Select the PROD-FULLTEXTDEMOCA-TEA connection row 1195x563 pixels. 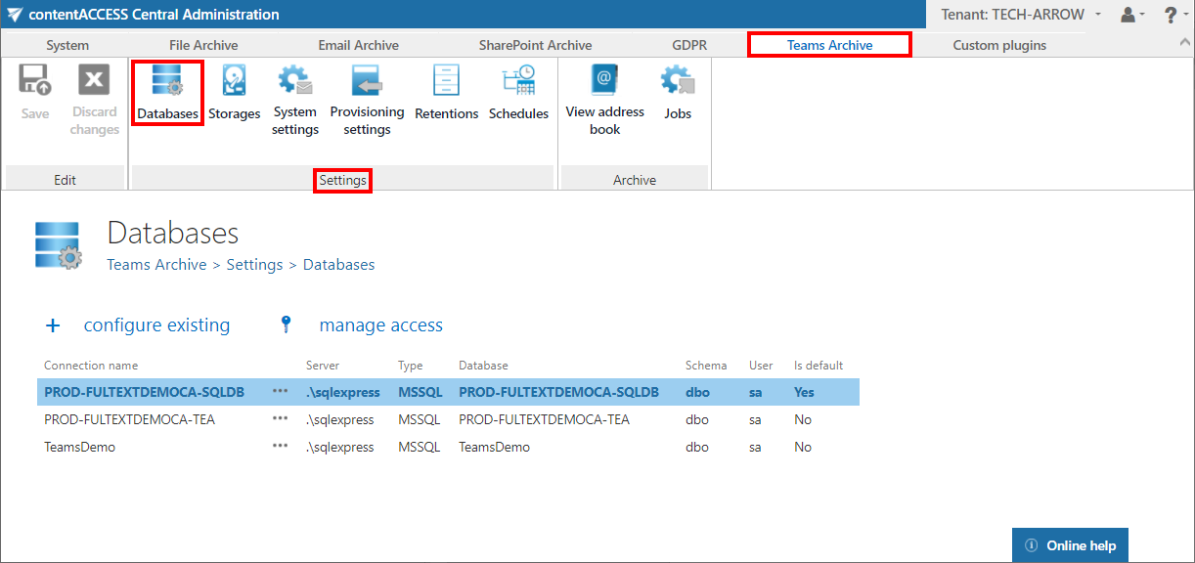(130, 419)
